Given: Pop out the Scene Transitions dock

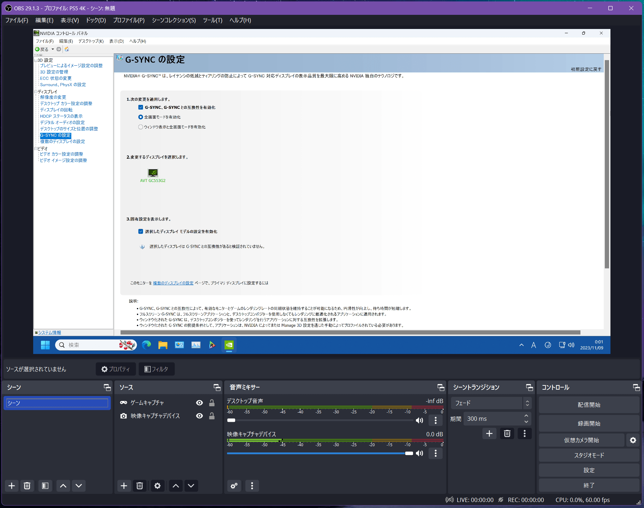Looking at the screenshot, I should tap(530, 388).
